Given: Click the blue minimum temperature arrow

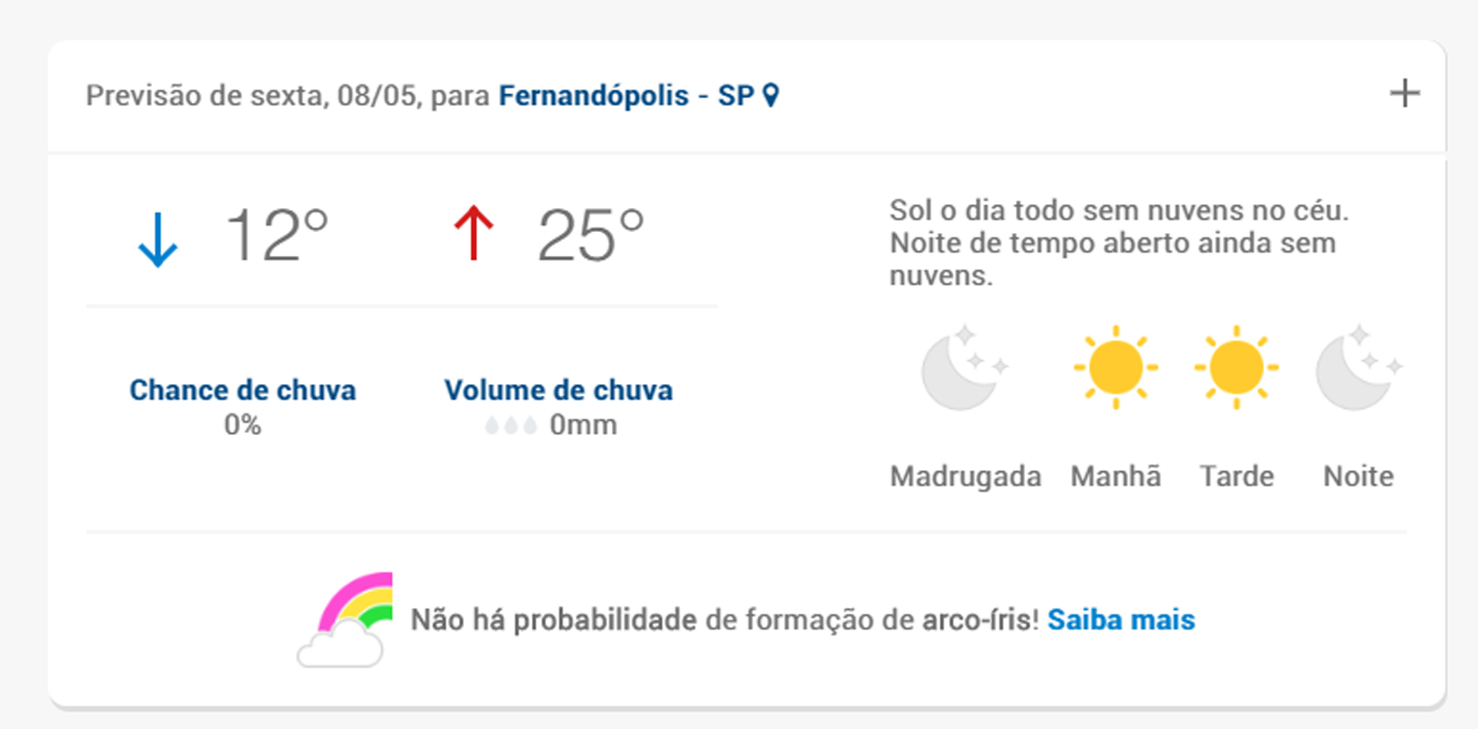Looking at the screenshot, I should tap(158, 239).
